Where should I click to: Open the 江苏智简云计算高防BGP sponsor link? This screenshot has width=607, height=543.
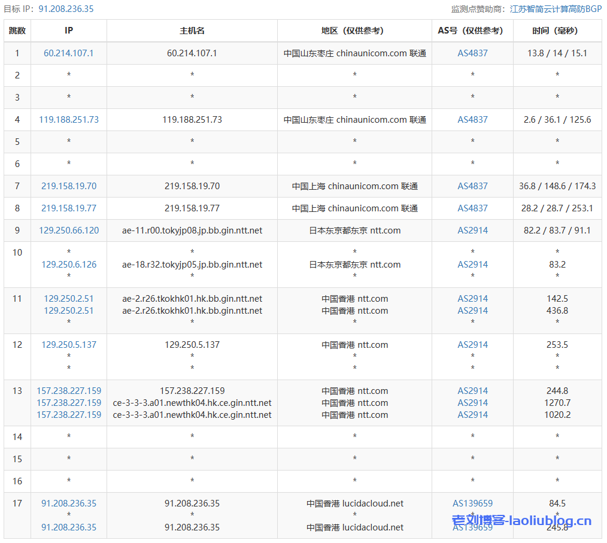point(556,9)
